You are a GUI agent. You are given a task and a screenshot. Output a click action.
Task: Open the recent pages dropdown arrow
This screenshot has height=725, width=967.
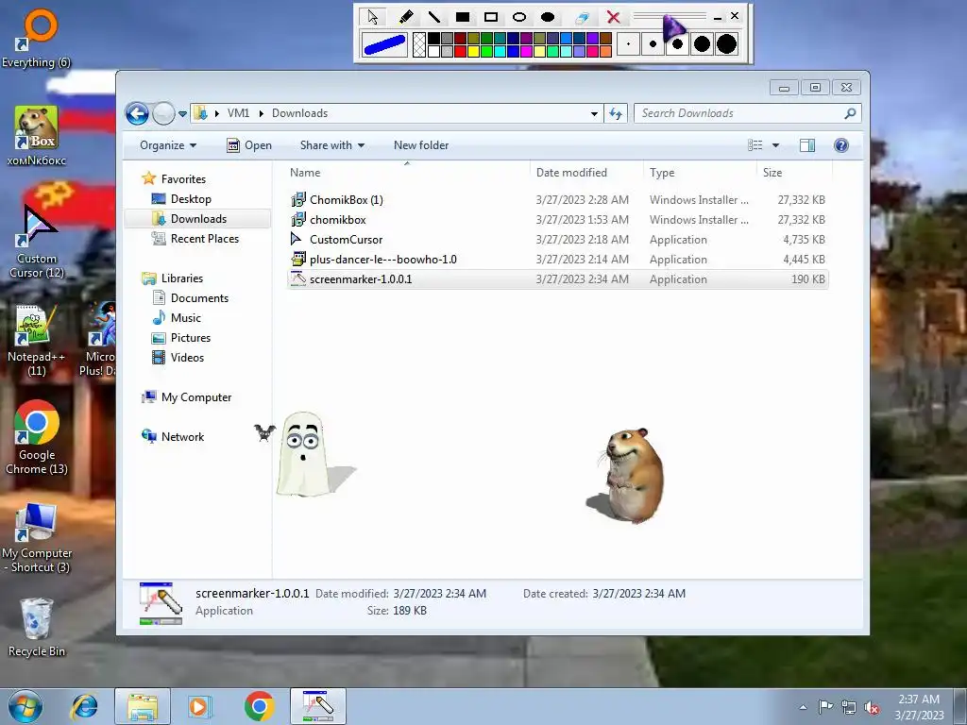tap(182, 114)
